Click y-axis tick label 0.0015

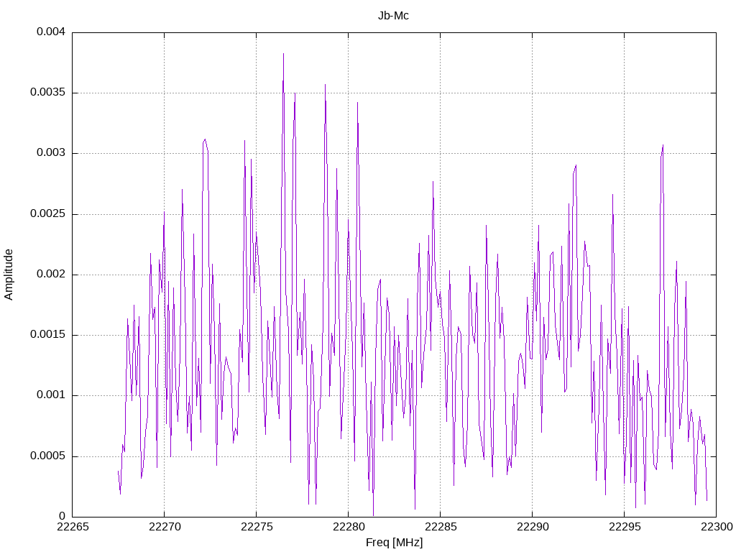48,335
